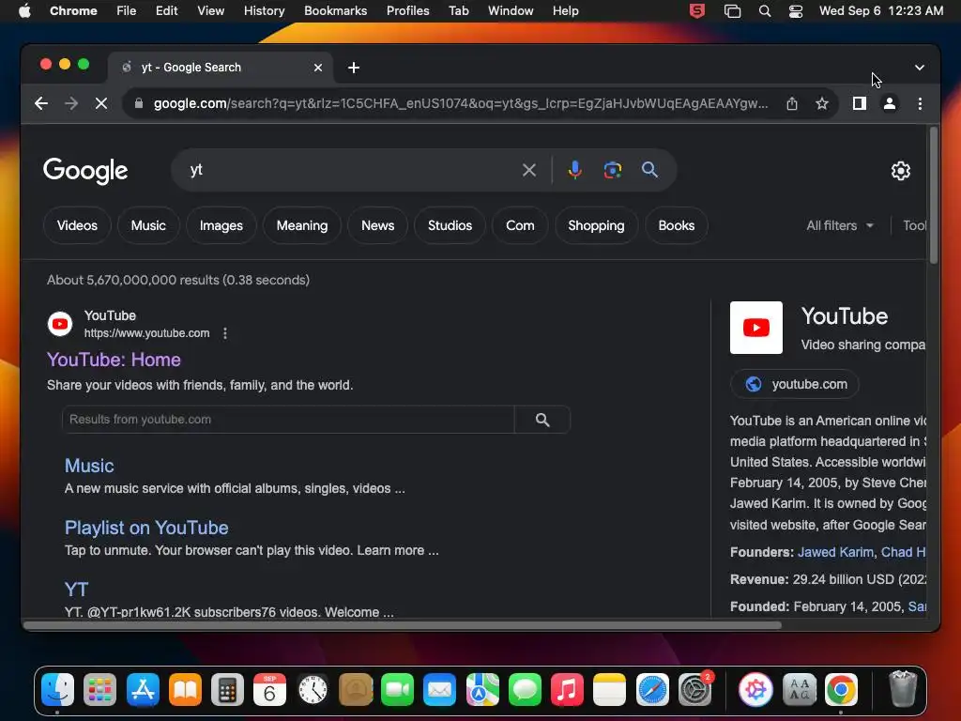
Task: Open the History menu
Action: point(264,11)
